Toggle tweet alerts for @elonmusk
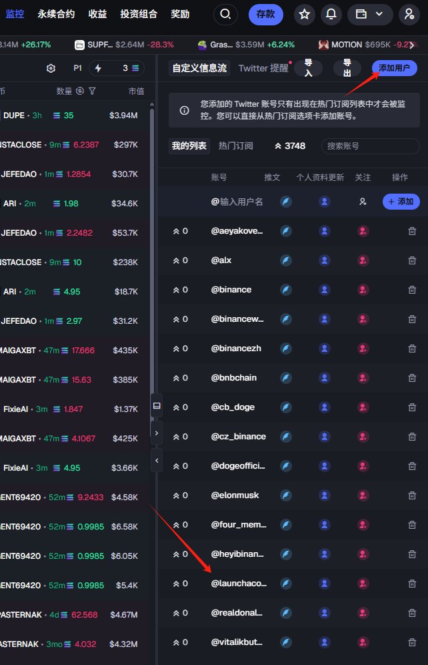The image size is (428, 665). click(286, 495)
